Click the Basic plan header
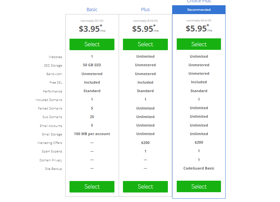The image size is (280, 202). (x=92, y=10)
